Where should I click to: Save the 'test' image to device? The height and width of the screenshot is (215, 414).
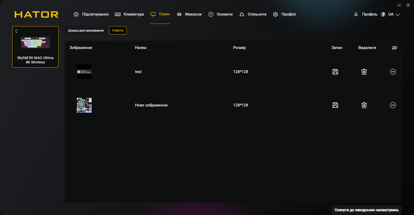(x=335, y=72)
